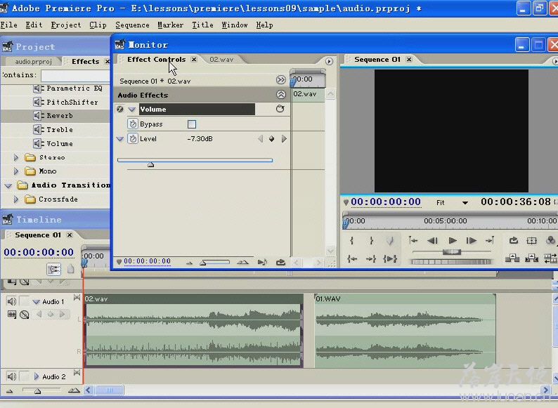The image size is (558, 408).
Task: Open the Title menu
Action: coord(202,25)
